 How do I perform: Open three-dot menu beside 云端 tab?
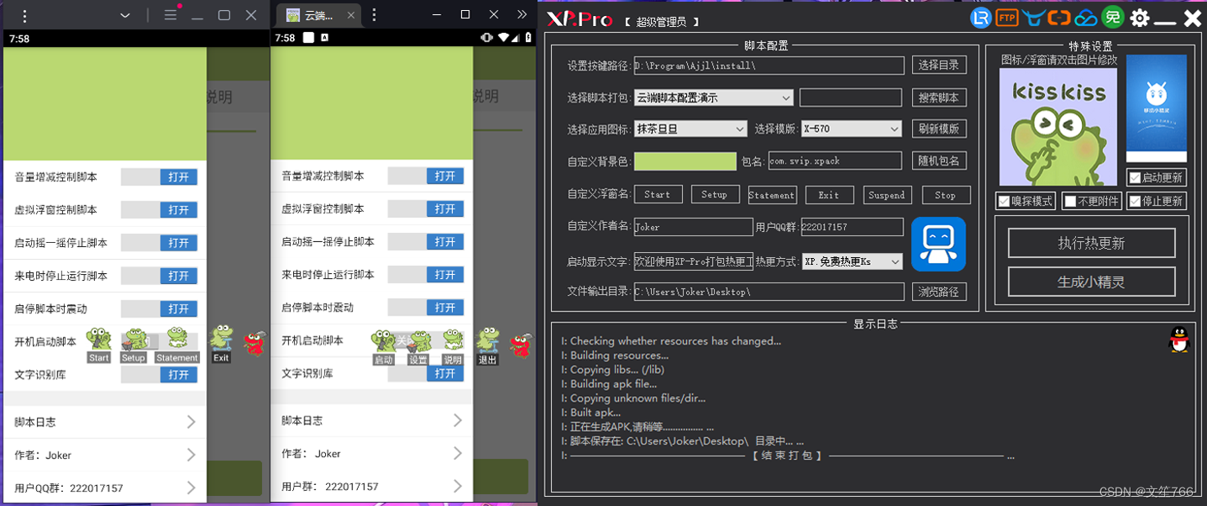[374, 15]
